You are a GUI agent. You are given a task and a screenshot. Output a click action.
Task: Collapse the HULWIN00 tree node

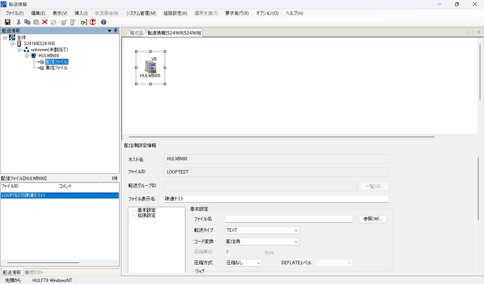(x=27, y=56)
